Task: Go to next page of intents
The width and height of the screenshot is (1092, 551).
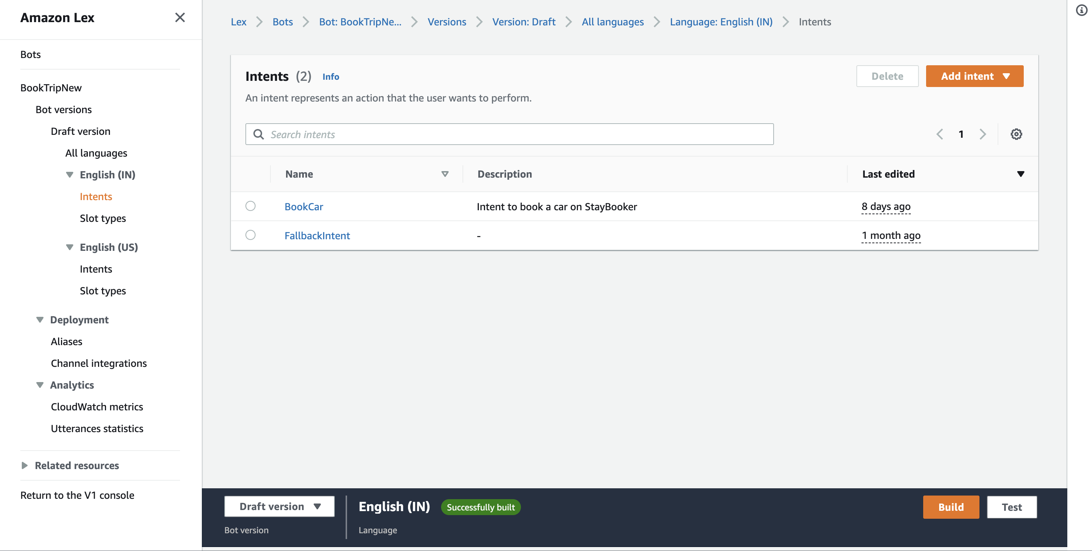Action: (x=983, y=134)
